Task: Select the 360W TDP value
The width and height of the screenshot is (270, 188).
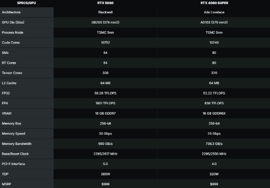Action: click(x=106, y=174)
